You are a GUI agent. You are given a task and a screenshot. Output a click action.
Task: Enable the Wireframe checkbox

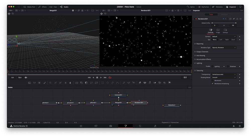pos(212,80)
